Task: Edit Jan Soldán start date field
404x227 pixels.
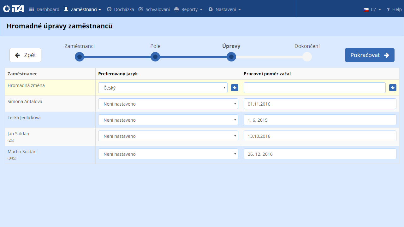Action: pyautogui.click(x=320, y=136)
